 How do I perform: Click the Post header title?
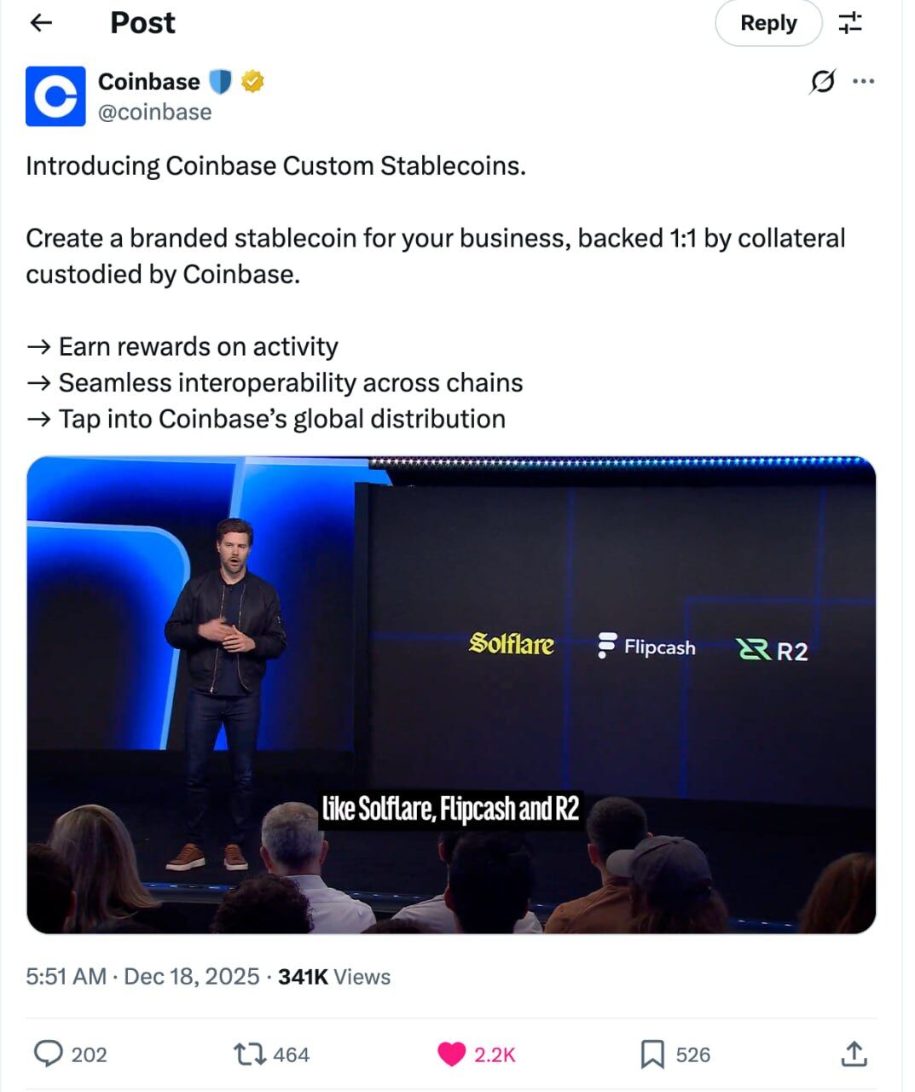point(142,23)
